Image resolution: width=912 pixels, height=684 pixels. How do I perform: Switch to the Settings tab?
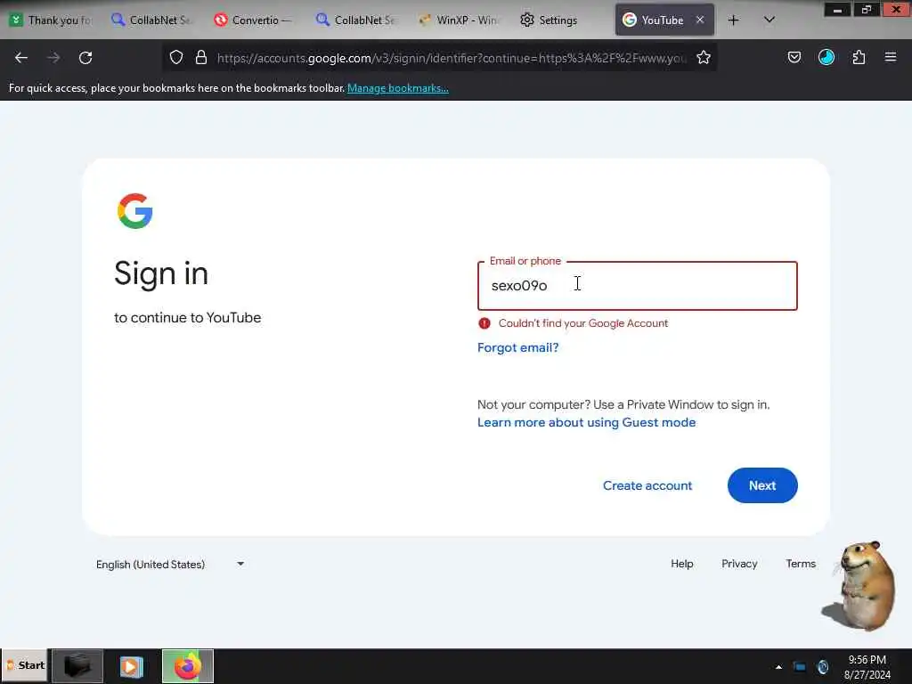point(549,20)
